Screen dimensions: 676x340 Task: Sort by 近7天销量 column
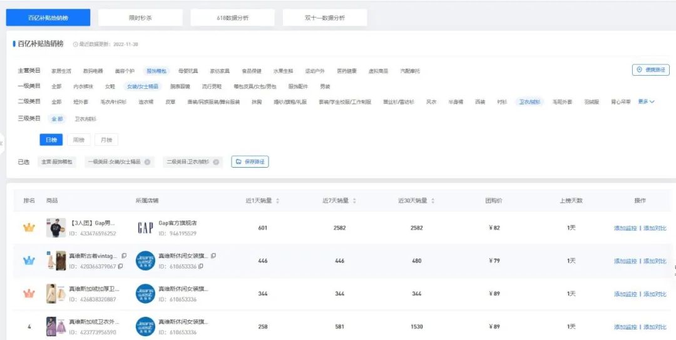pyautogui.click(x=354, y=201)
